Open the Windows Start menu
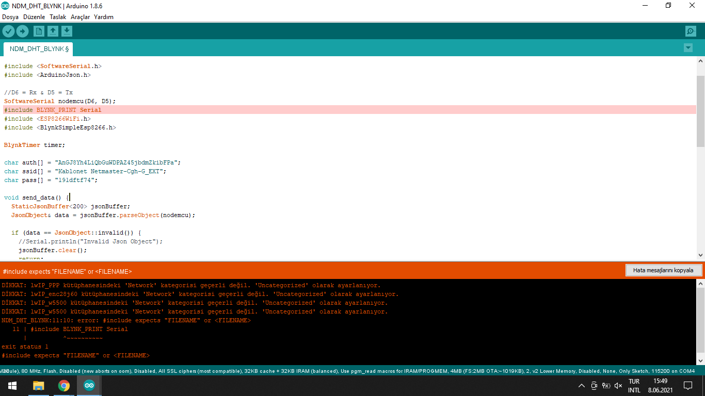The image size is (705, 396). [12, 385]
